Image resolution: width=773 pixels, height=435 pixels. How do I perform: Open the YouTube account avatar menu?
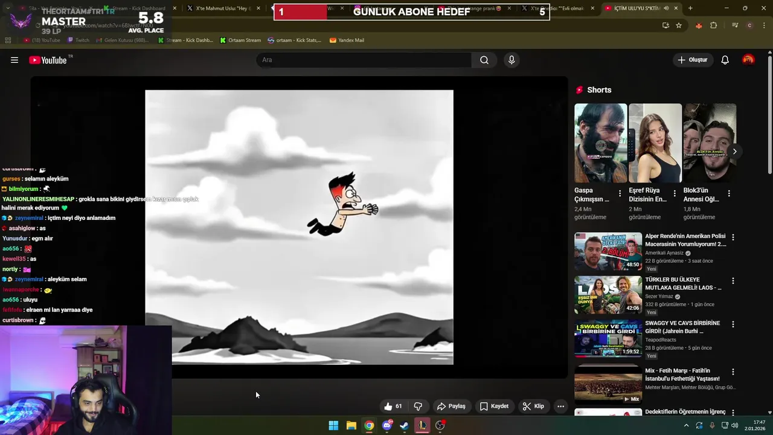pyautogui.click(x=748, y=60)
